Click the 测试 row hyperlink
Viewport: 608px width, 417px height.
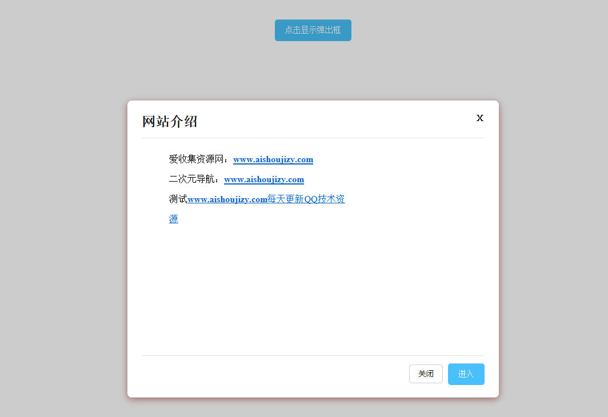point(266,199)
